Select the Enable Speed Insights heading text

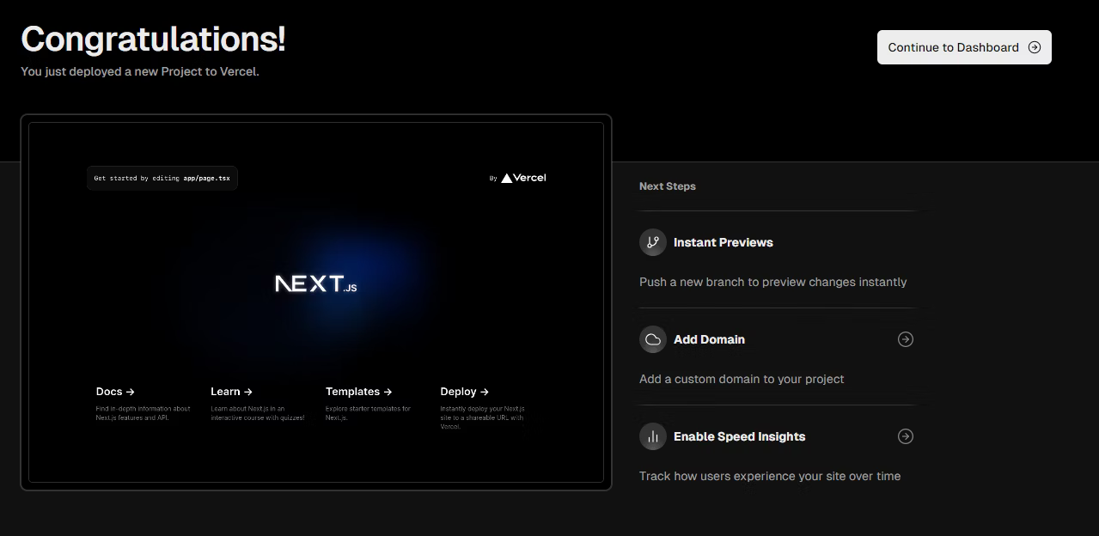(739, 436)
